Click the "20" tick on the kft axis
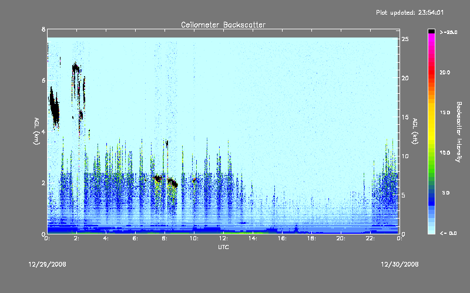 (405, 78)
